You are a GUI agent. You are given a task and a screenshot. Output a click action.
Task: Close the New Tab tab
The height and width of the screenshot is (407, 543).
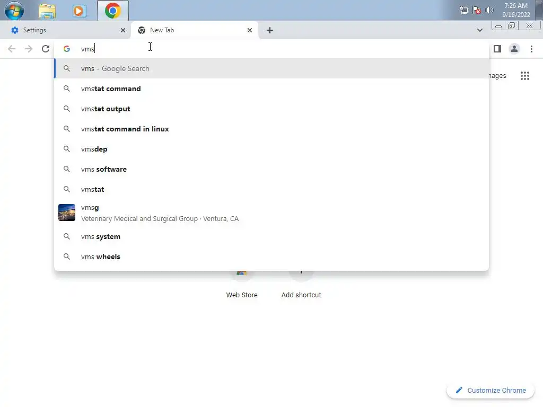coord(250,30)
